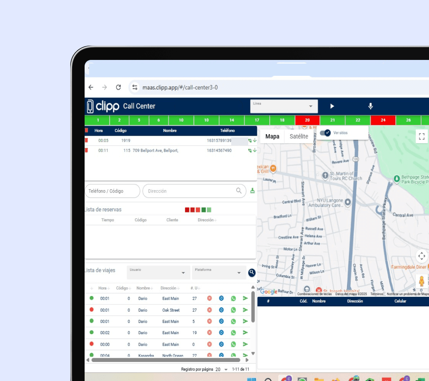This screenshot has width=429, height=381.
Task: Click the browser forward arrow
Action: (104, 87)
